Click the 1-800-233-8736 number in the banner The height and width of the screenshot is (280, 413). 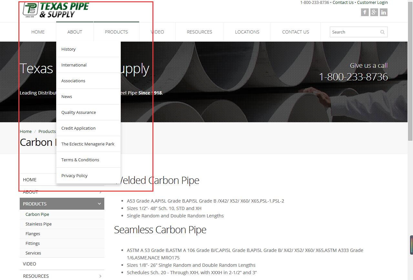click(x=353, y=77)
